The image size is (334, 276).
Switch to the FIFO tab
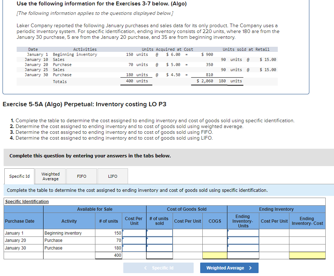(82, 176)
